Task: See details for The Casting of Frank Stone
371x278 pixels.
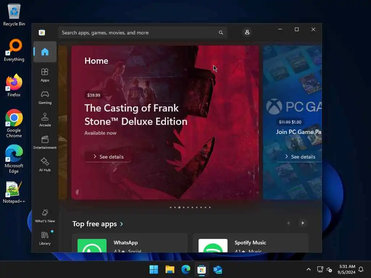Action: [x=108, y=157]
